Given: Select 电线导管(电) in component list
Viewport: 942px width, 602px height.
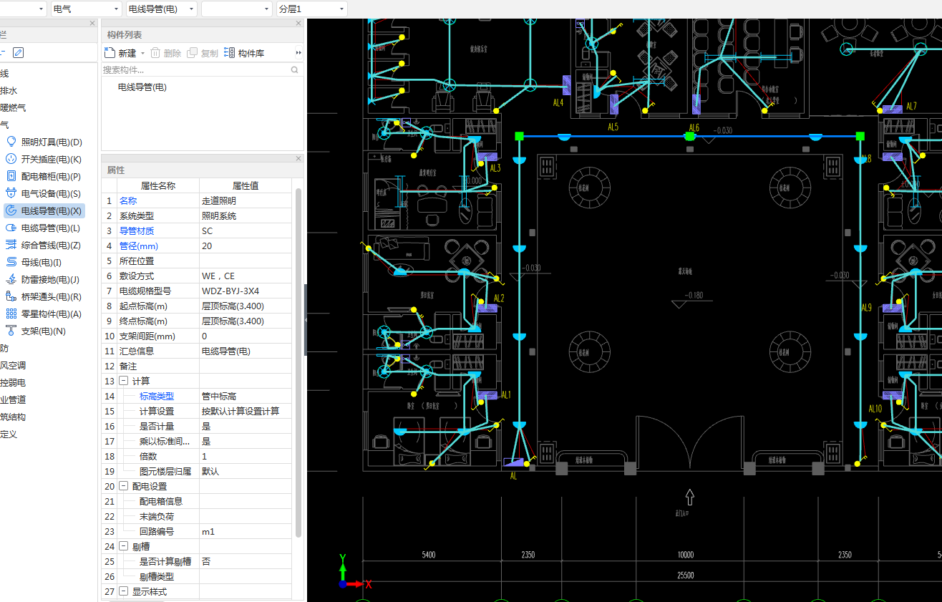Looking at the screenshot, I should (x=142, y=87).
